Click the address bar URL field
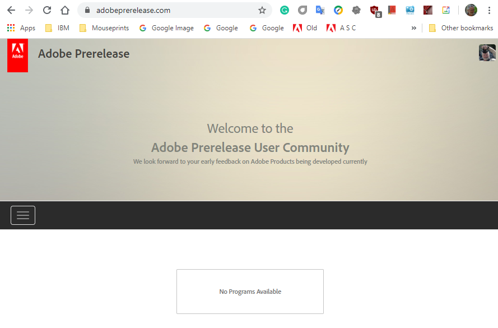Image resolution: width=498 pixels, height=328 pixels. pyautogui.click(x=175, y=10)
